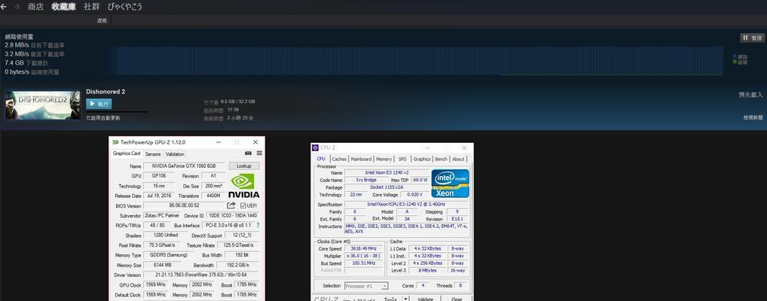Select the CPU tab in CPU-Z
This screenshot has width=767, height=301.
click(x=321, y=159)
